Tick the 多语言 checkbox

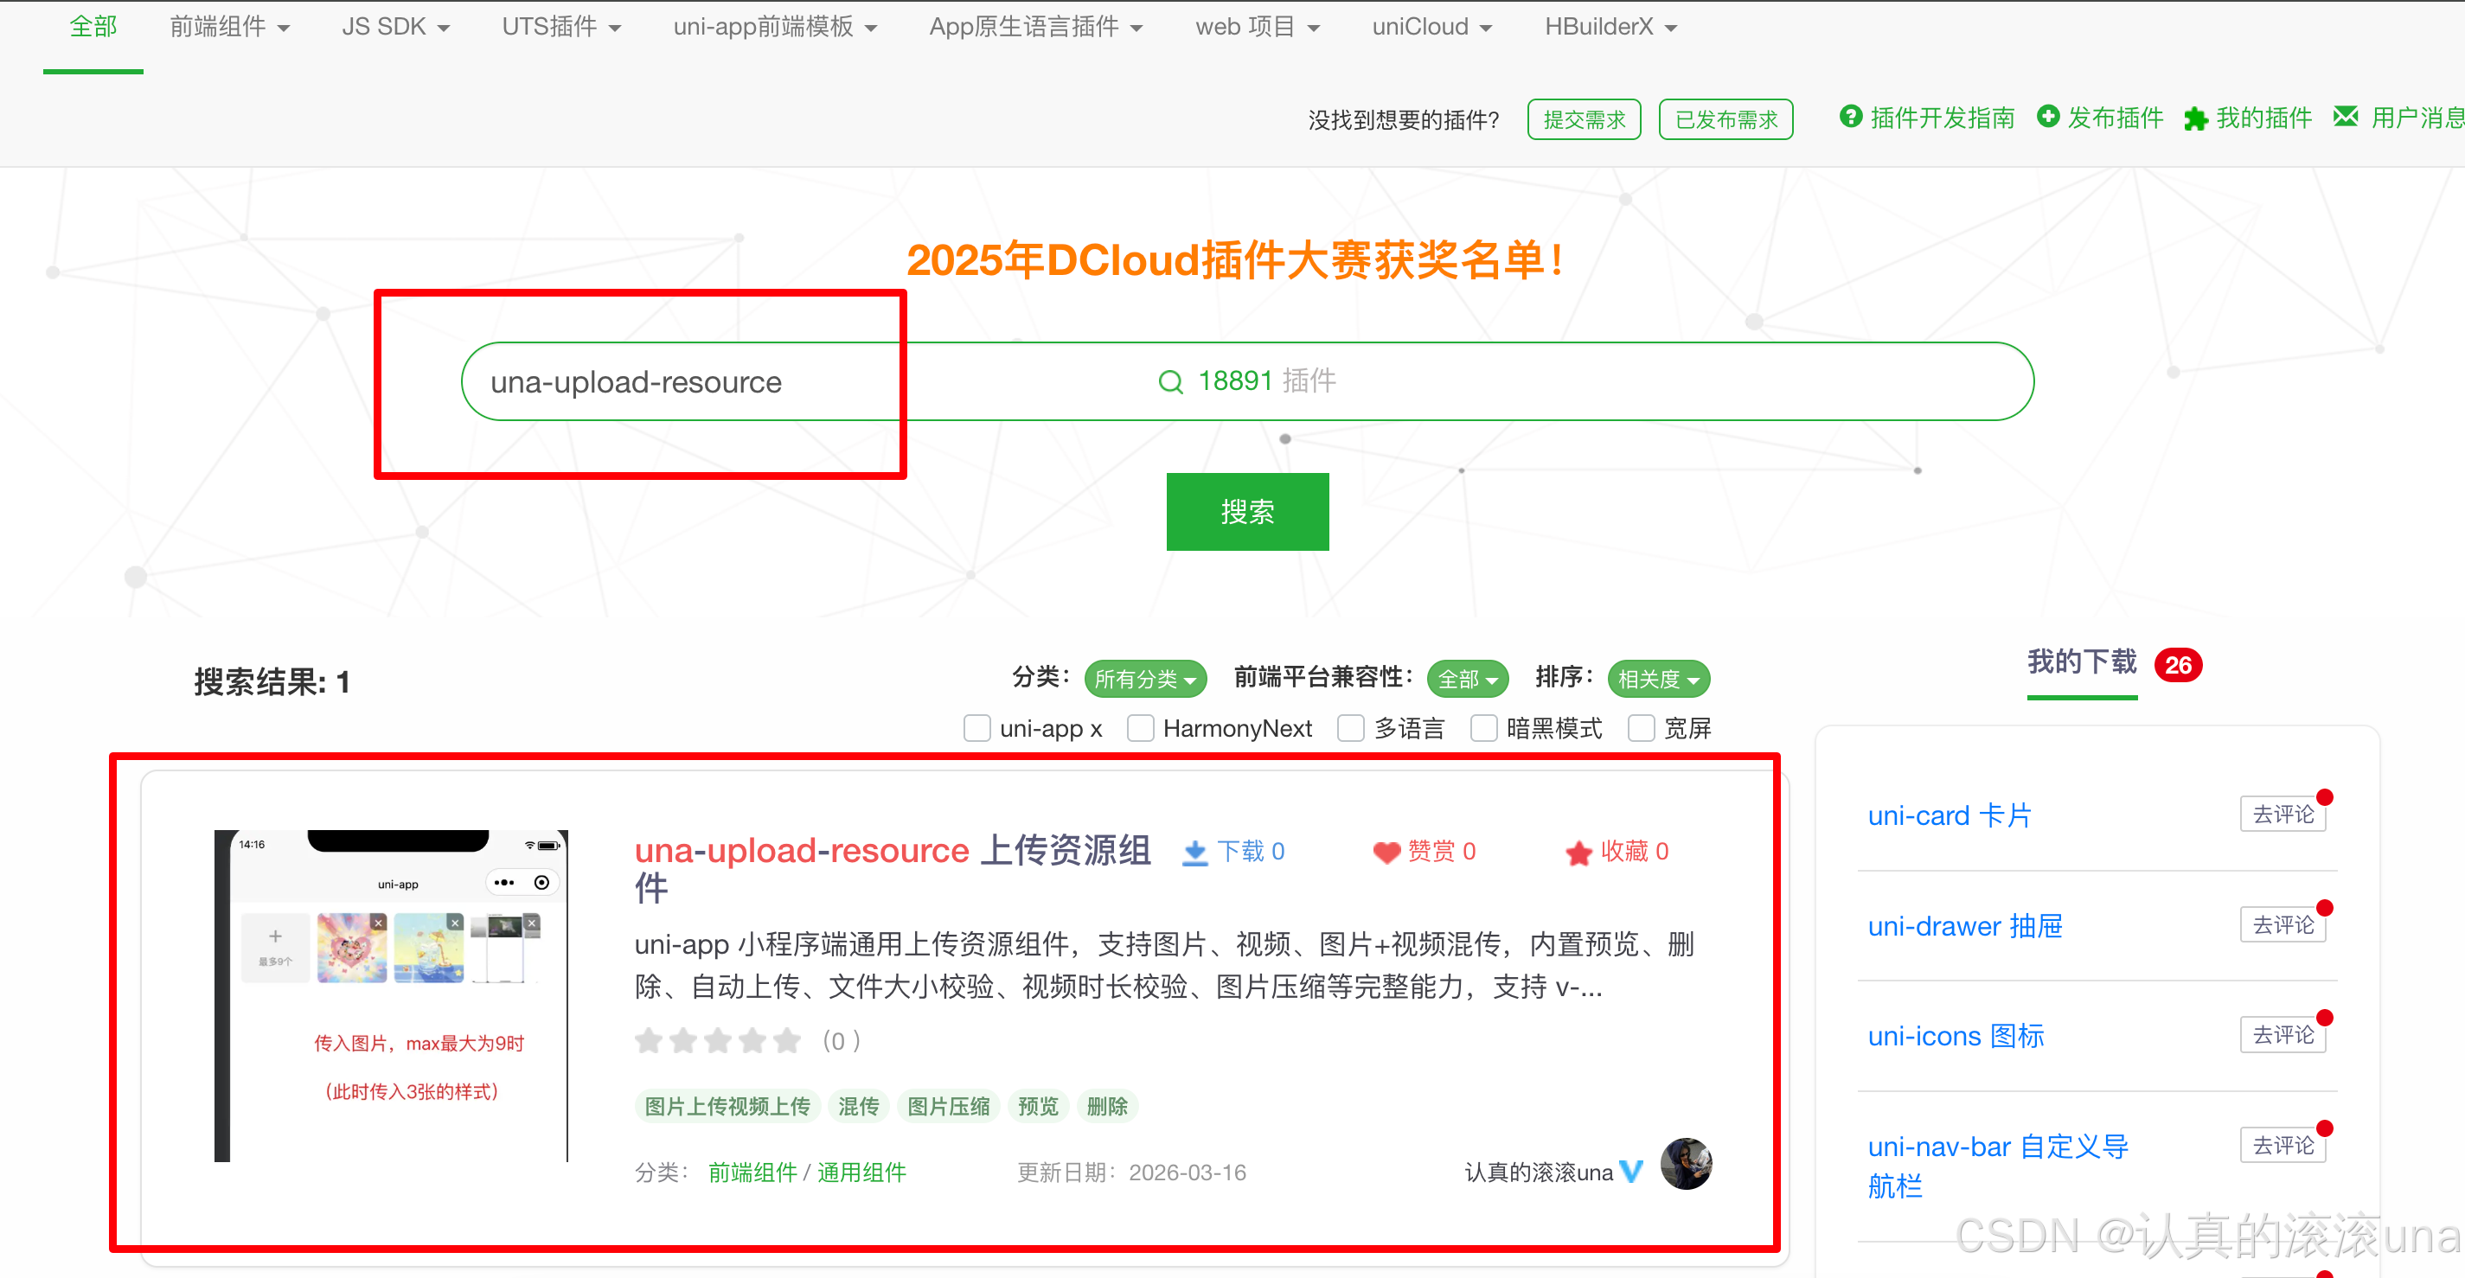click(1351, 728)
